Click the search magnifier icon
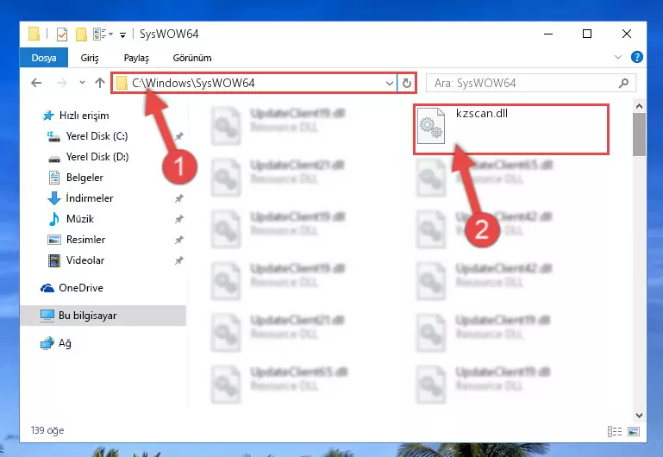The image size is (663, 457). 623,84
